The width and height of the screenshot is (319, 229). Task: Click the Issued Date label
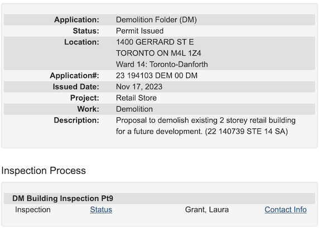tap(76, 87)
